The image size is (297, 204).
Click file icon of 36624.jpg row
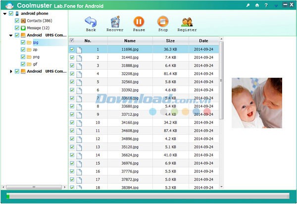(x=79, y=155)
